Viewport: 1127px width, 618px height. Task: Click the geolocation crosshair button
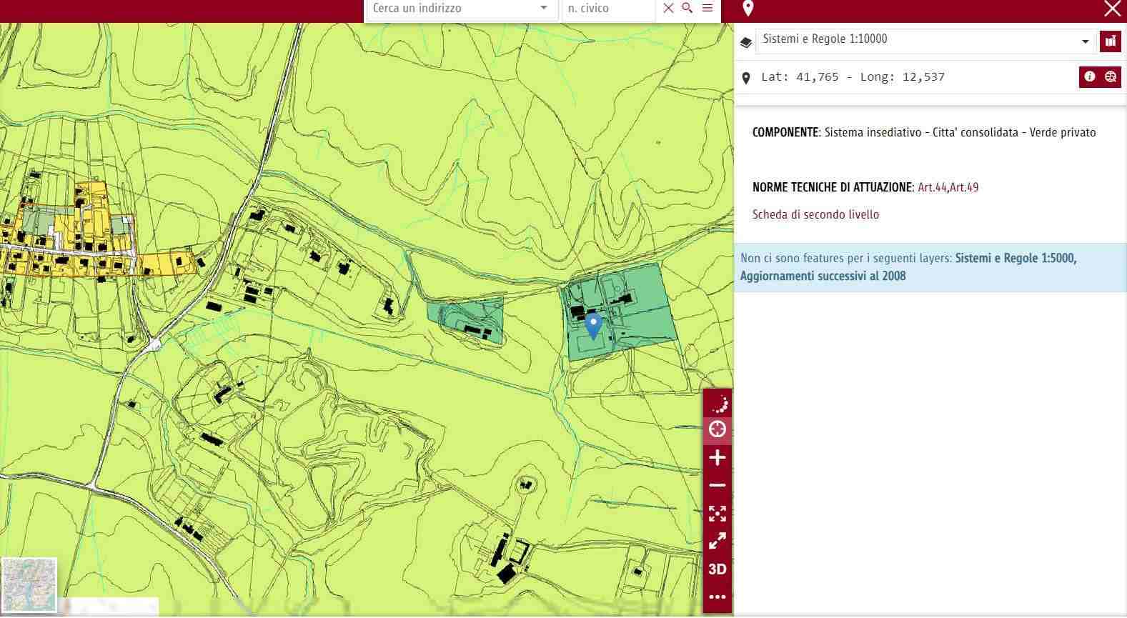tap(718, 429)
